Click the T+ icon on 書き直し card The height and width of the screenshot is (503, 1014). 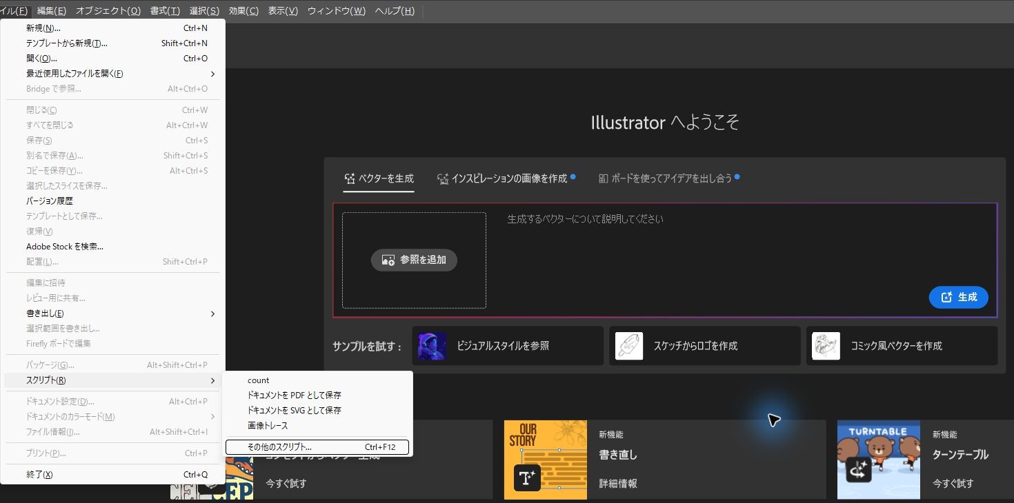coord(527,478)
